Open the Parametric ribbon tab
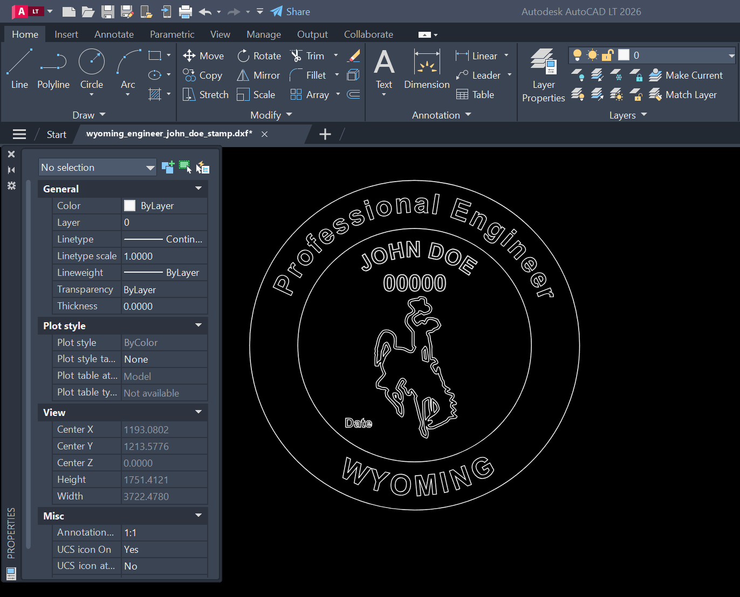Screen dimensions: 740x597 coord(172,34)
